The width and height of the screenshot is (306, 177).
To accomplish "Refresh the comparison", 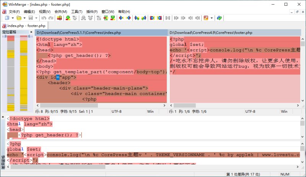I will coord(219,18).
